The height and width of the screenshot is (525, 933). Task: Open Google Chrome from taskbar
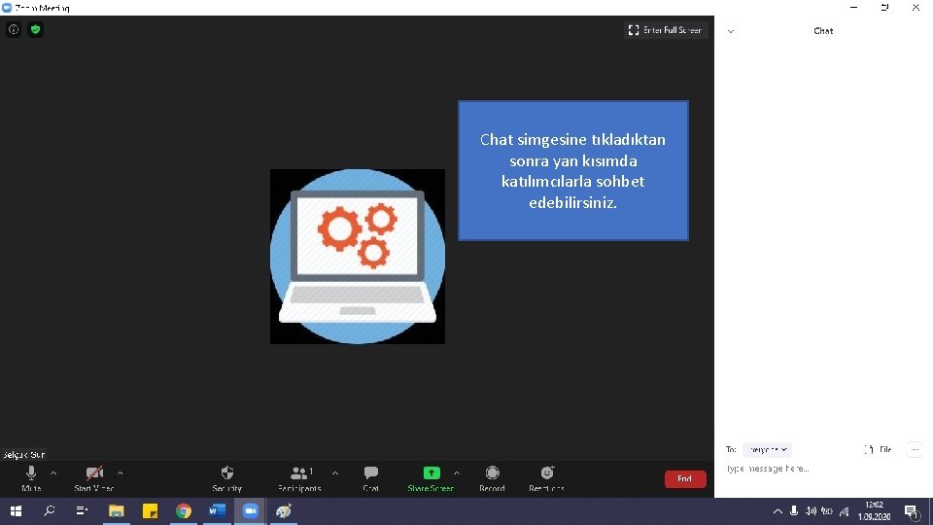click(x=184, y=511)
